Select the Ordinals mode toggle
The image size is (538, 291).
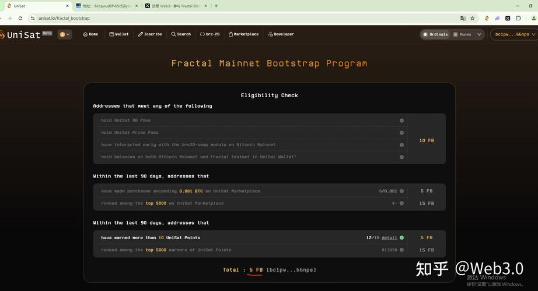tap(435, 34)
